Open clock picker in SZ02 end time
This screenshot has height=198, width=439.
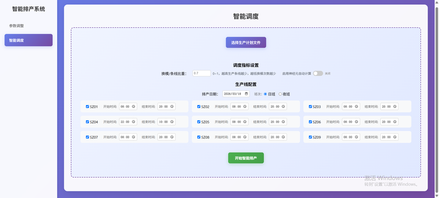(x=283, y=107)
